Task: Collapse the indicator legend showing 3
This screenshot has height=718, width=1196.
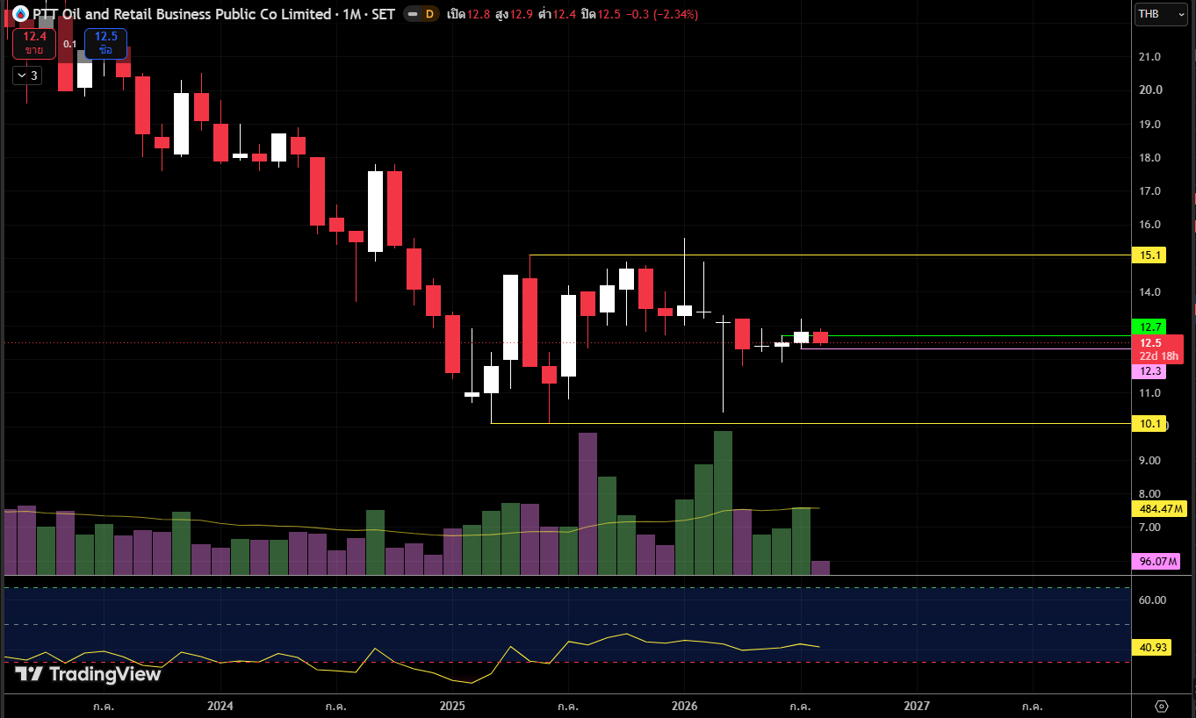Action: 25,75
